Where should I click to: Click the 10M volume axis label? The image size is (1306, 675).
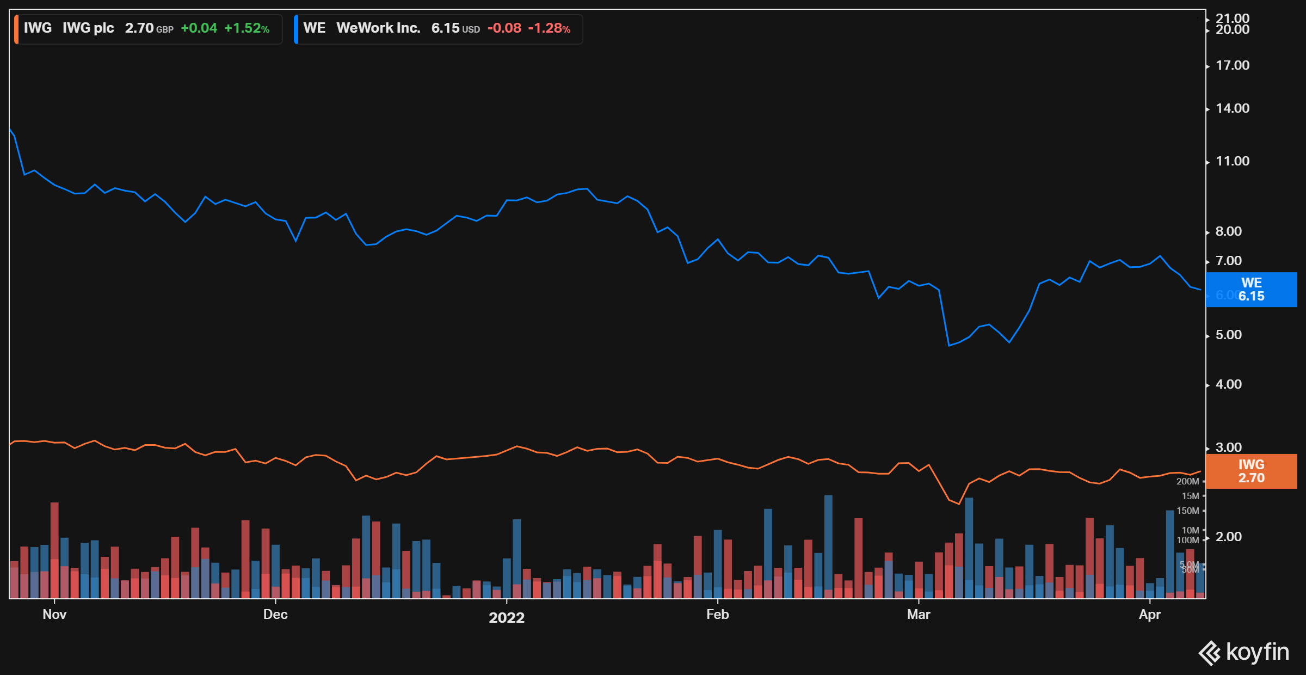[x=1191, y=531]
